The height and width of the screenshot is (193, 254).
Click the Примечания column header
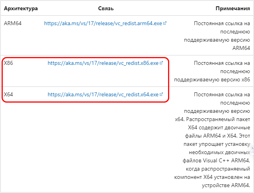coord(233,8)
